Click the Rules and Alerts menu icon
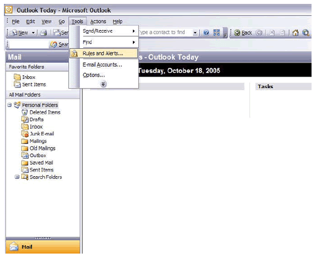This screenshot has height=262, width=317. coord(75,53)
